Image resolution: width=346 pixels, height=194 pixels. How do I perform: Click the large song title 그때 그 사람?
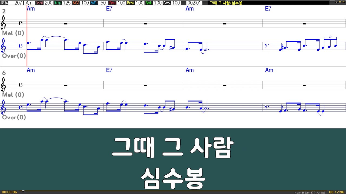tap(172, 147)
